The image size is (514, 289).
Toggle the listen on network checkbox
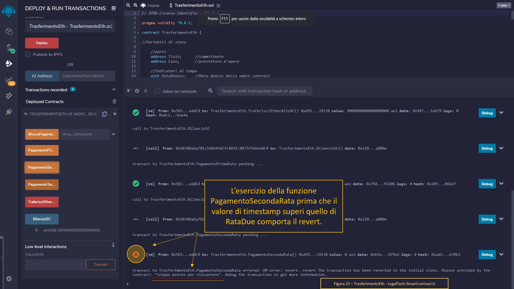pos(157,91)
